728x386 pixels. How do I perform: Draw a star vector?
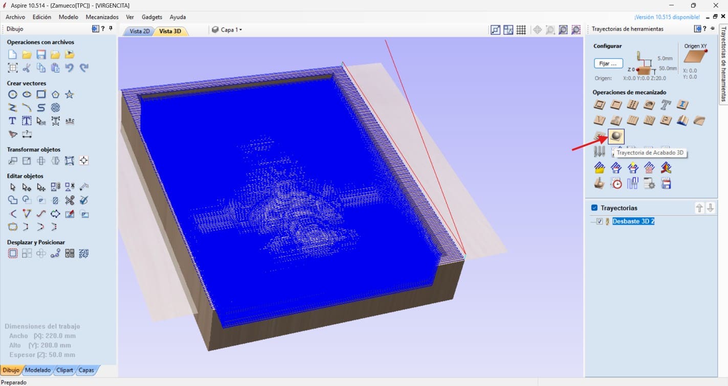(70, 94)
